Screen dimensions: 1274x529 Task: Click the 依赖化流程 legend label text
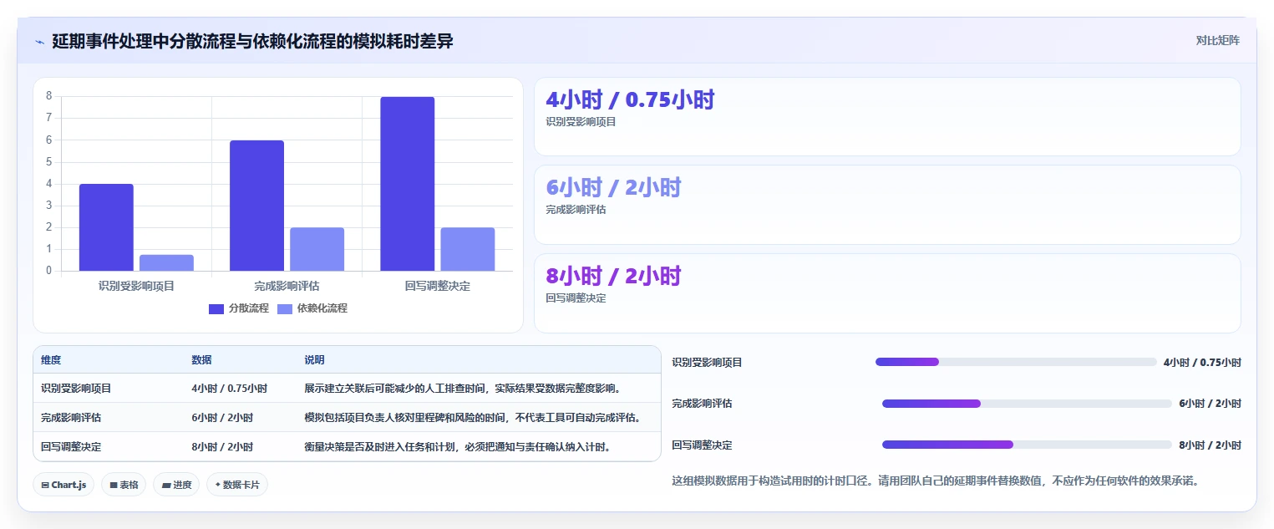[322, 308]
